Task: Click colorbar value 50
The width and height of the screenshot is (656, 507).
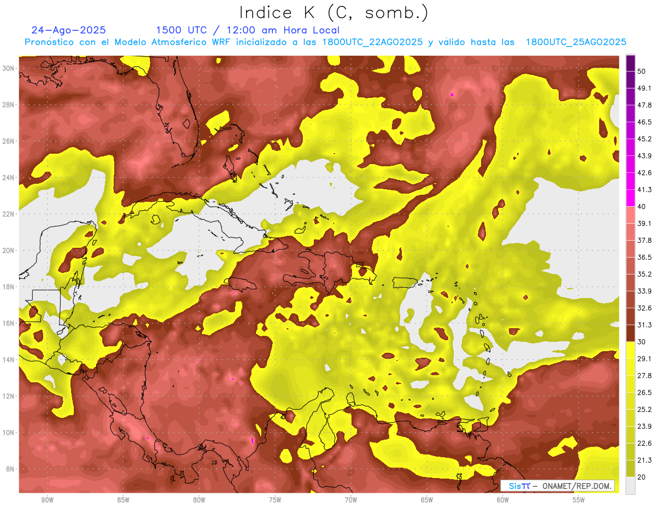Action: pos(642,71)
